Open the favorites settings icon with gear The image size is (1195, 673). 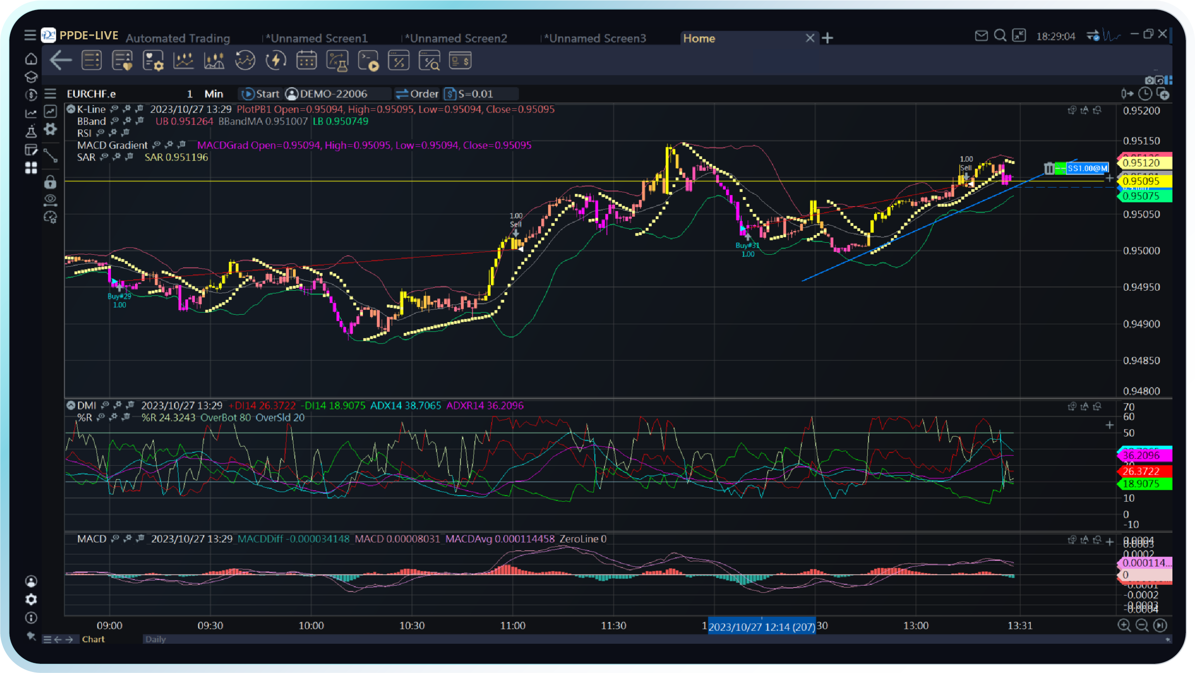(153, 61)
